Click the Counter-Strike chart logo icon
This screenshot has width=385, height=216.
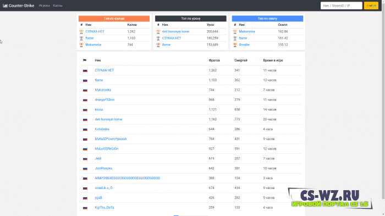5,5
